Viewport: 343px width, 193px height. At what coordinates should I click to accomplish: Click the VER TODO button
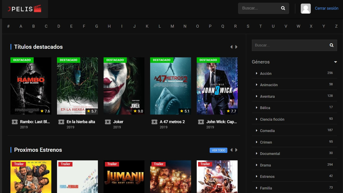click(x=218, y=150)
